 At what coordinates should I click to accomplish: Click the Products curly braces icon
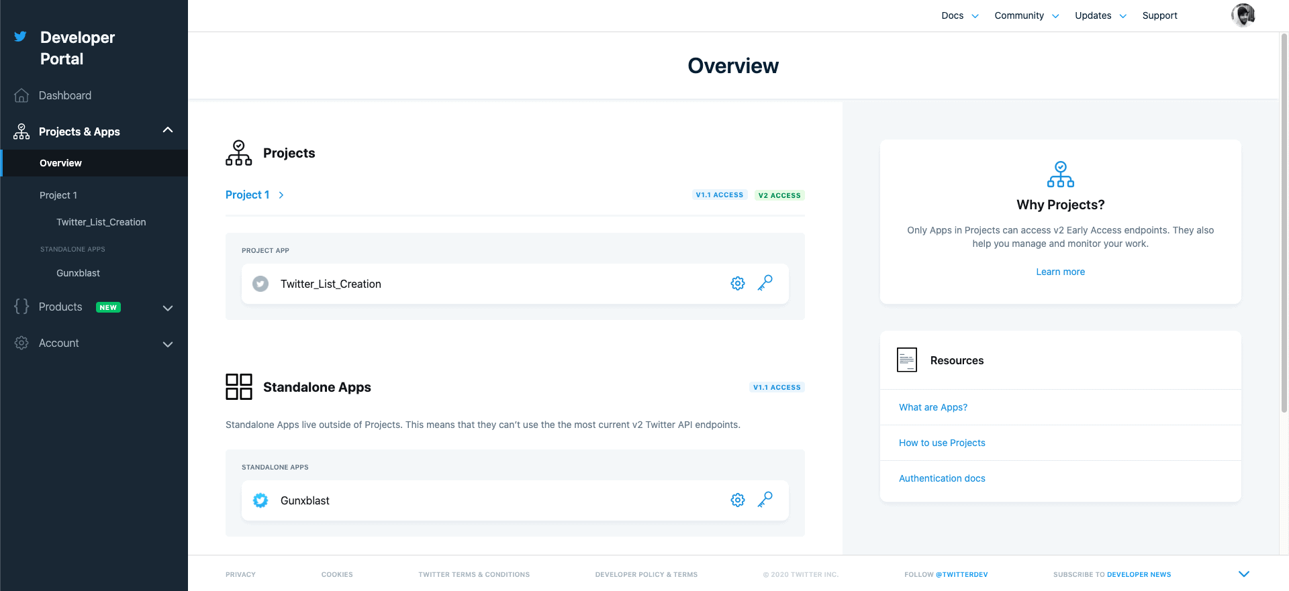tap(21, 307)
